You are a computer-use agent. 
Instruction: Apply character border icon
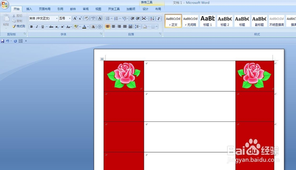(100, 18)
